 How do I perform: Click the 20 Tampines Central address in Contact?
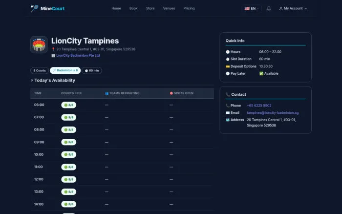click(271, 123)
